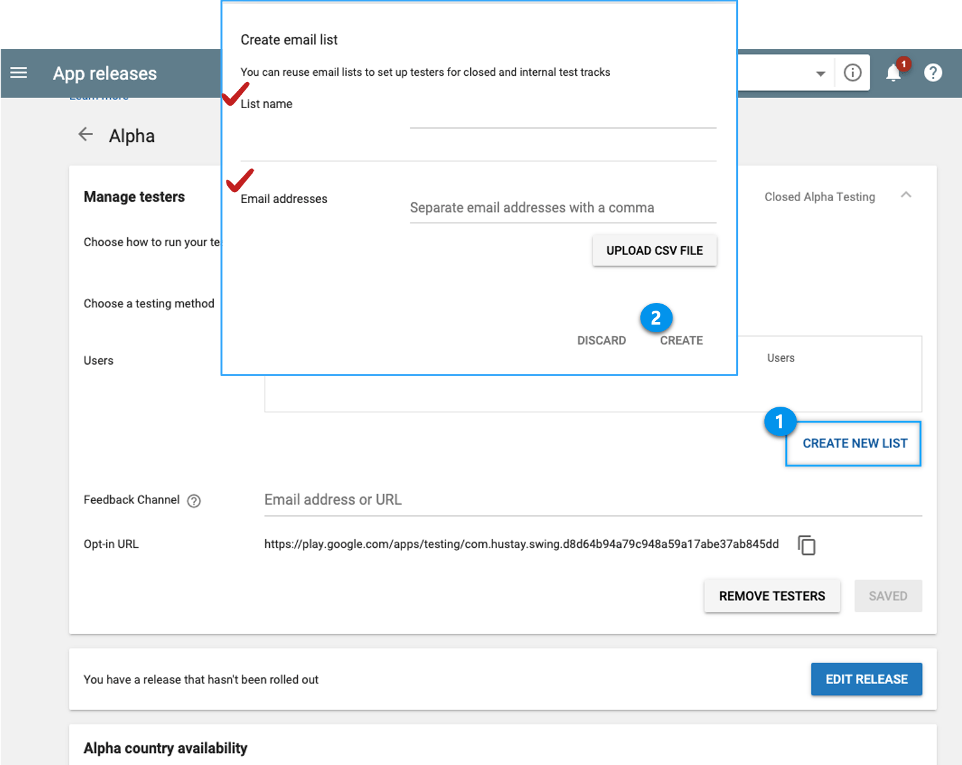Click Create New List button
Viewport: 962px width, 765px height.
[854, 444]
